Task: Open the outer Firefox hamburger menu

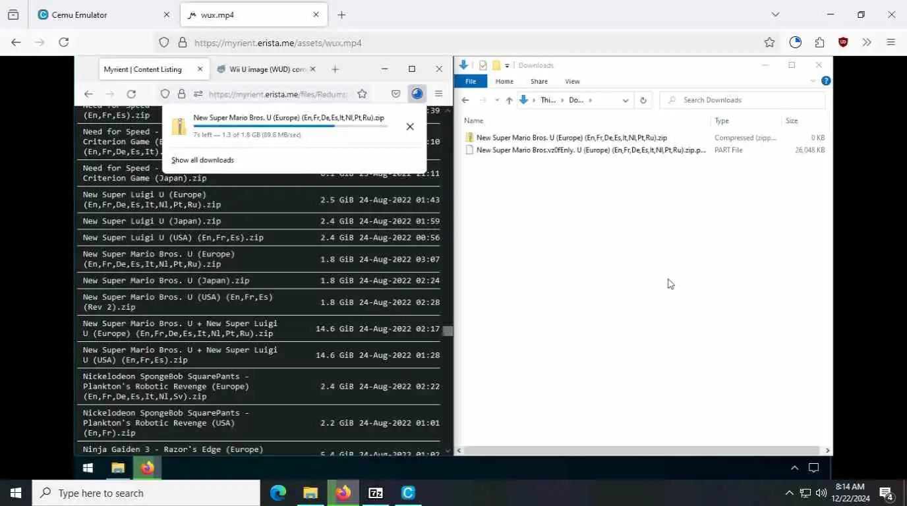Action: click(891, 42)
